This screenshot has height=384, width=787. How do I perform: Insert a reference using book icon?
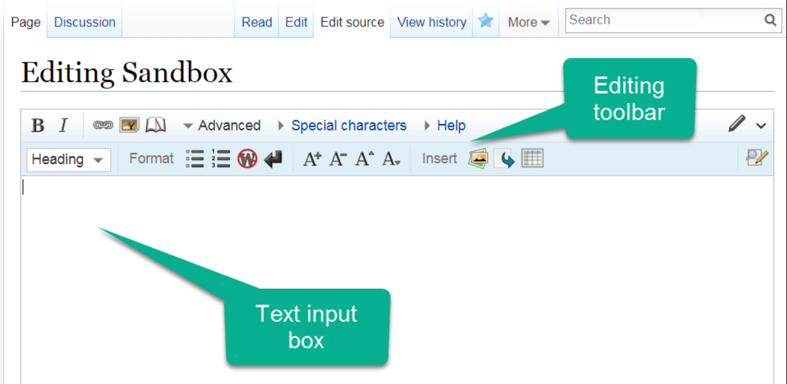156,125
